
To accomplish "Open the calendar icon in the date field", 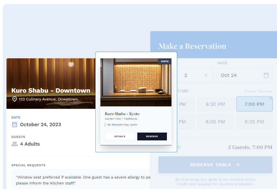I will click(x=266, y=75).
